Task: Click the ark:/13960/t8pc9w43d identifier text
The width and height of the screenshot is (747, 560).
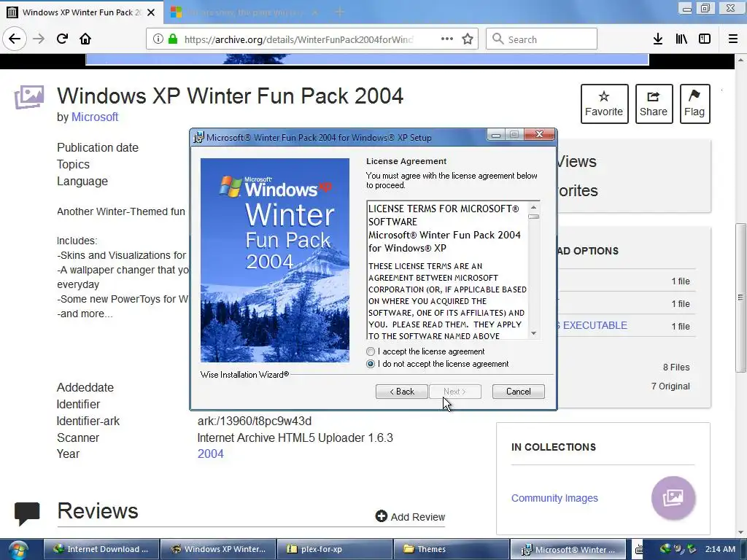Action: pos(255,421)
